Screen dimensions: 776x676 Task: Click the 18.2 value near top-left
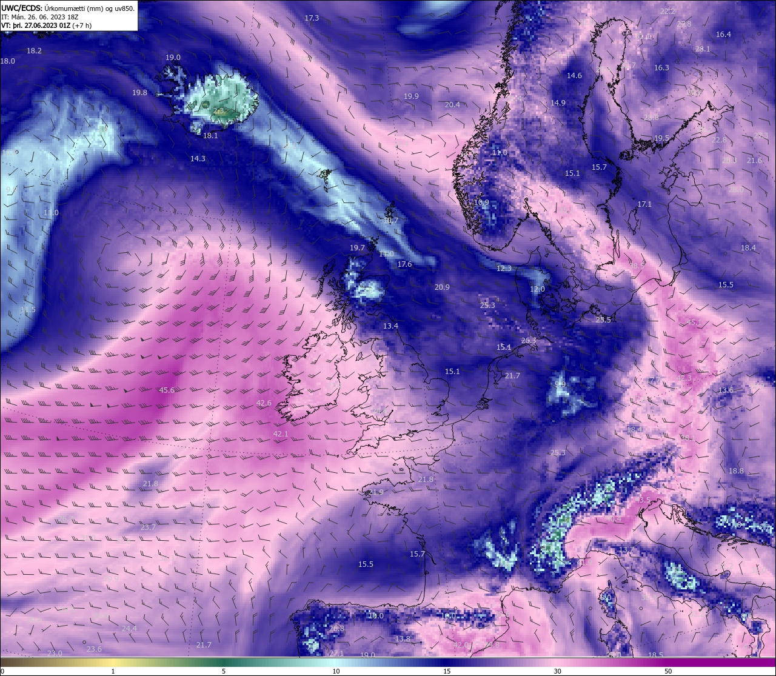34,51
